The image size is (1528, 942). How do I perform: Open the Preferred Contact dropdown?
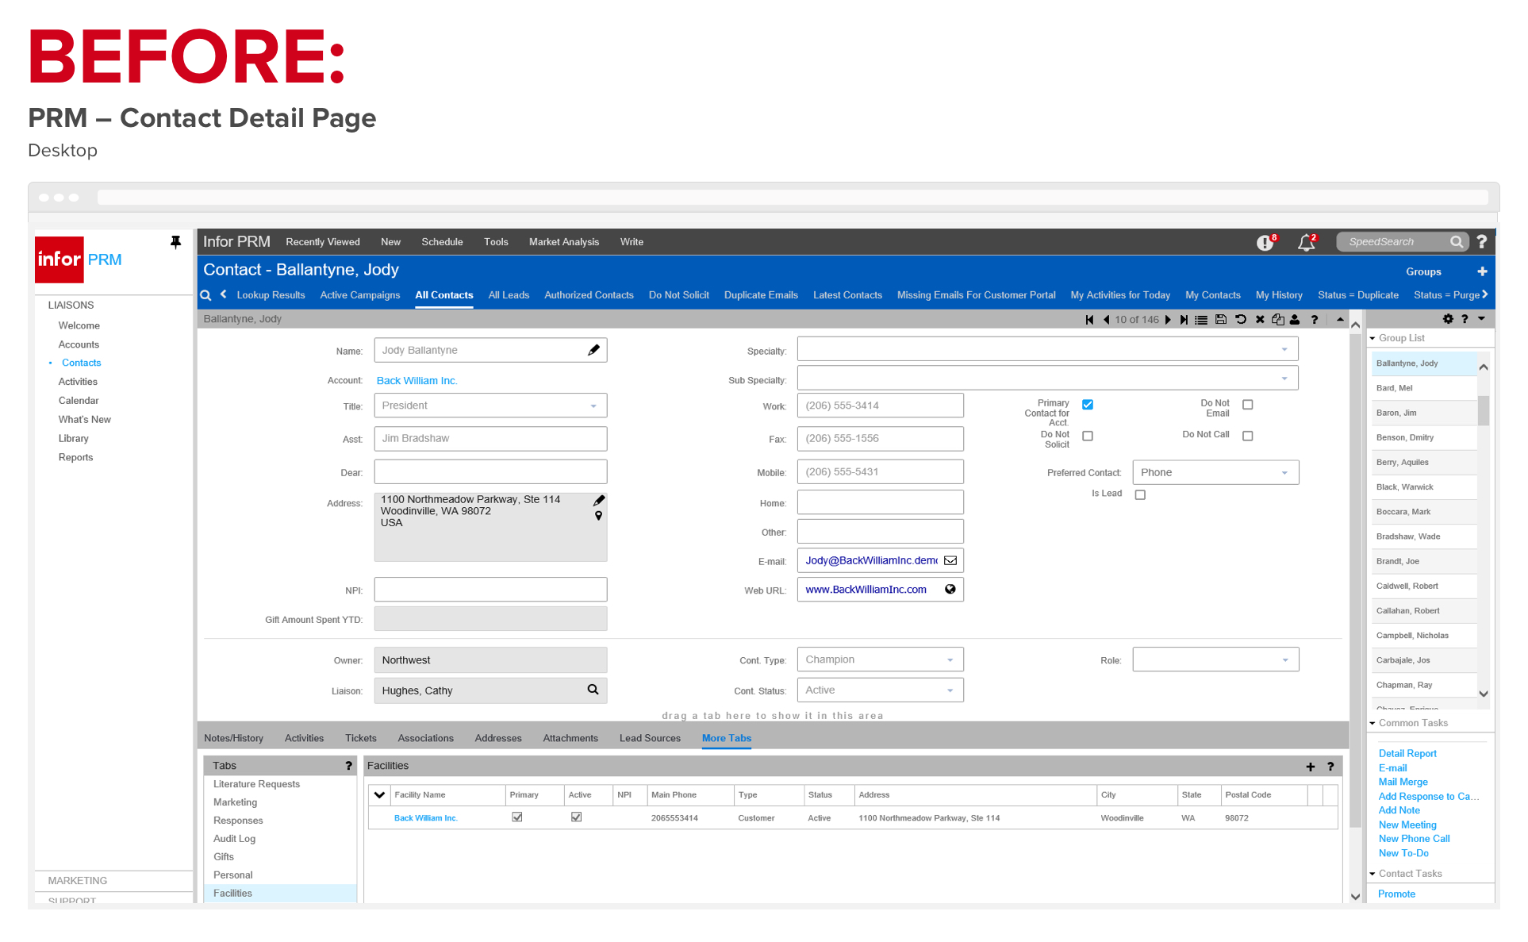1215,472
